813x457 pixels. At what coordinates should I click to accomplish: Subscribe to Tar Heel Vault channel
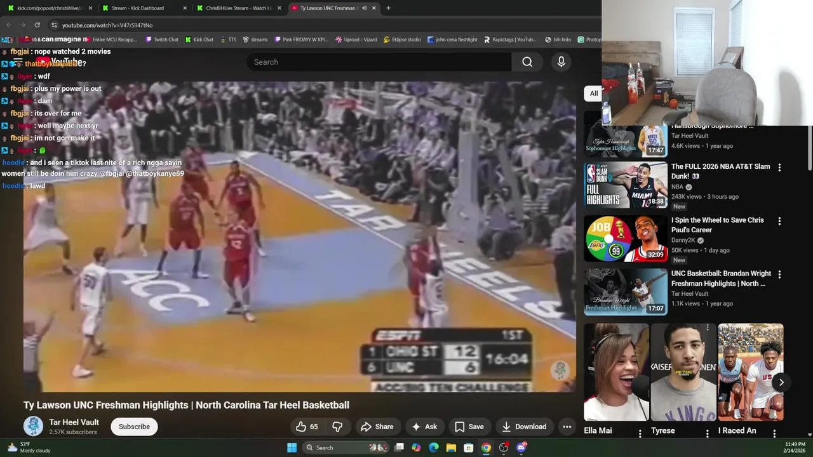[x=134, y=427]
